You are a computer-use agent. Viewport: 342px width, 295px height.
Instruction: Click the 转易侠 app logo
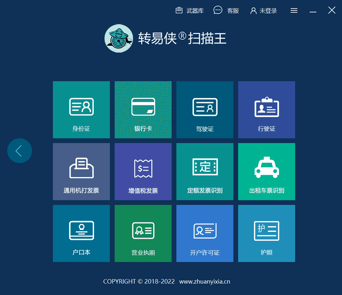(x=119, y=38)
